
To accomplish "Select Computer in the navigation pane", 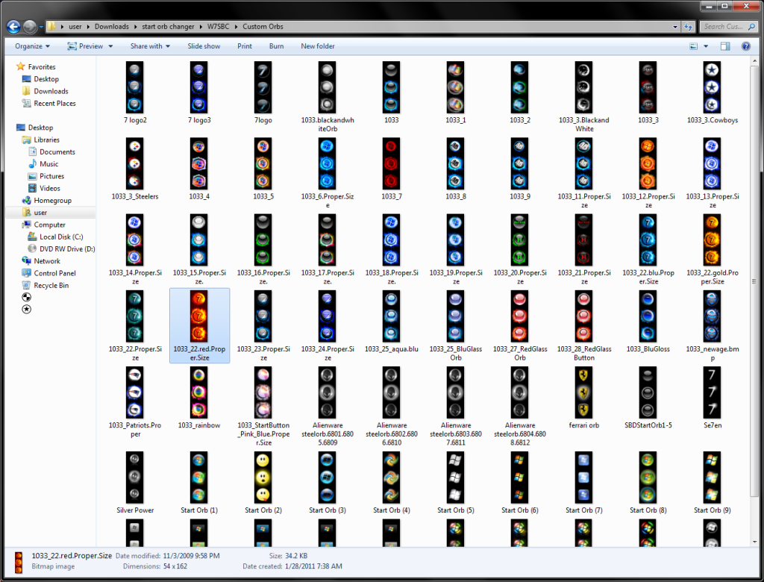I will 43,225.
